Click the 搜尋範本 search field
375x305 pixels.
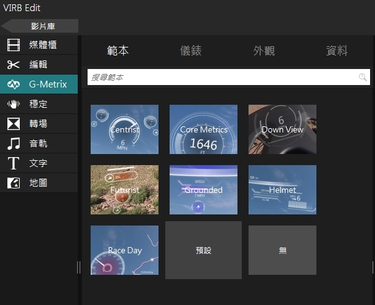coord(229,77)
